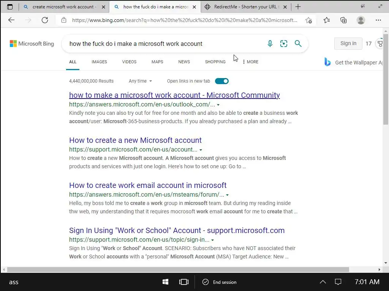Viewport: 389px width, 291px height.
Task: Submit search with magnifier icon
Action: tap(298, 44)
